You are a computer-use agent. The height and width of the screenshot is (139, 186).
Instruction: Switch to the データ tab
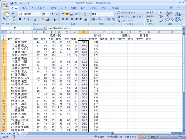[63, 8]
